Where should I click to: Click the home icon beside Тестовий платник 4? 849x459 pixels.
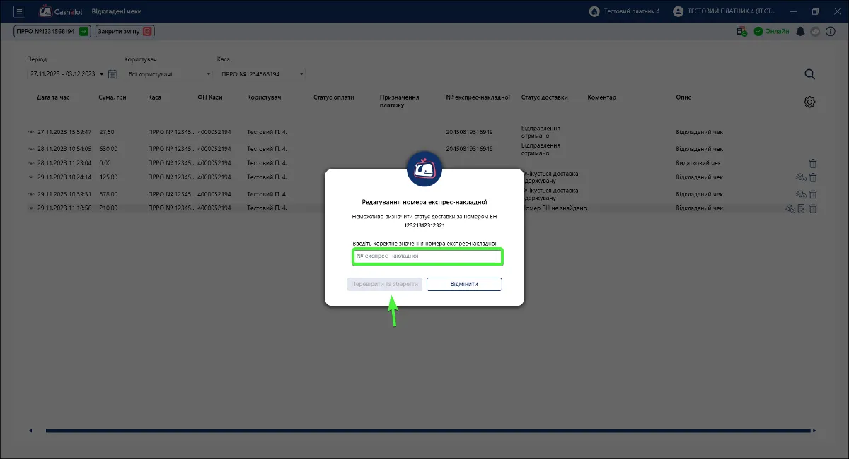click(x=594, y=11)
